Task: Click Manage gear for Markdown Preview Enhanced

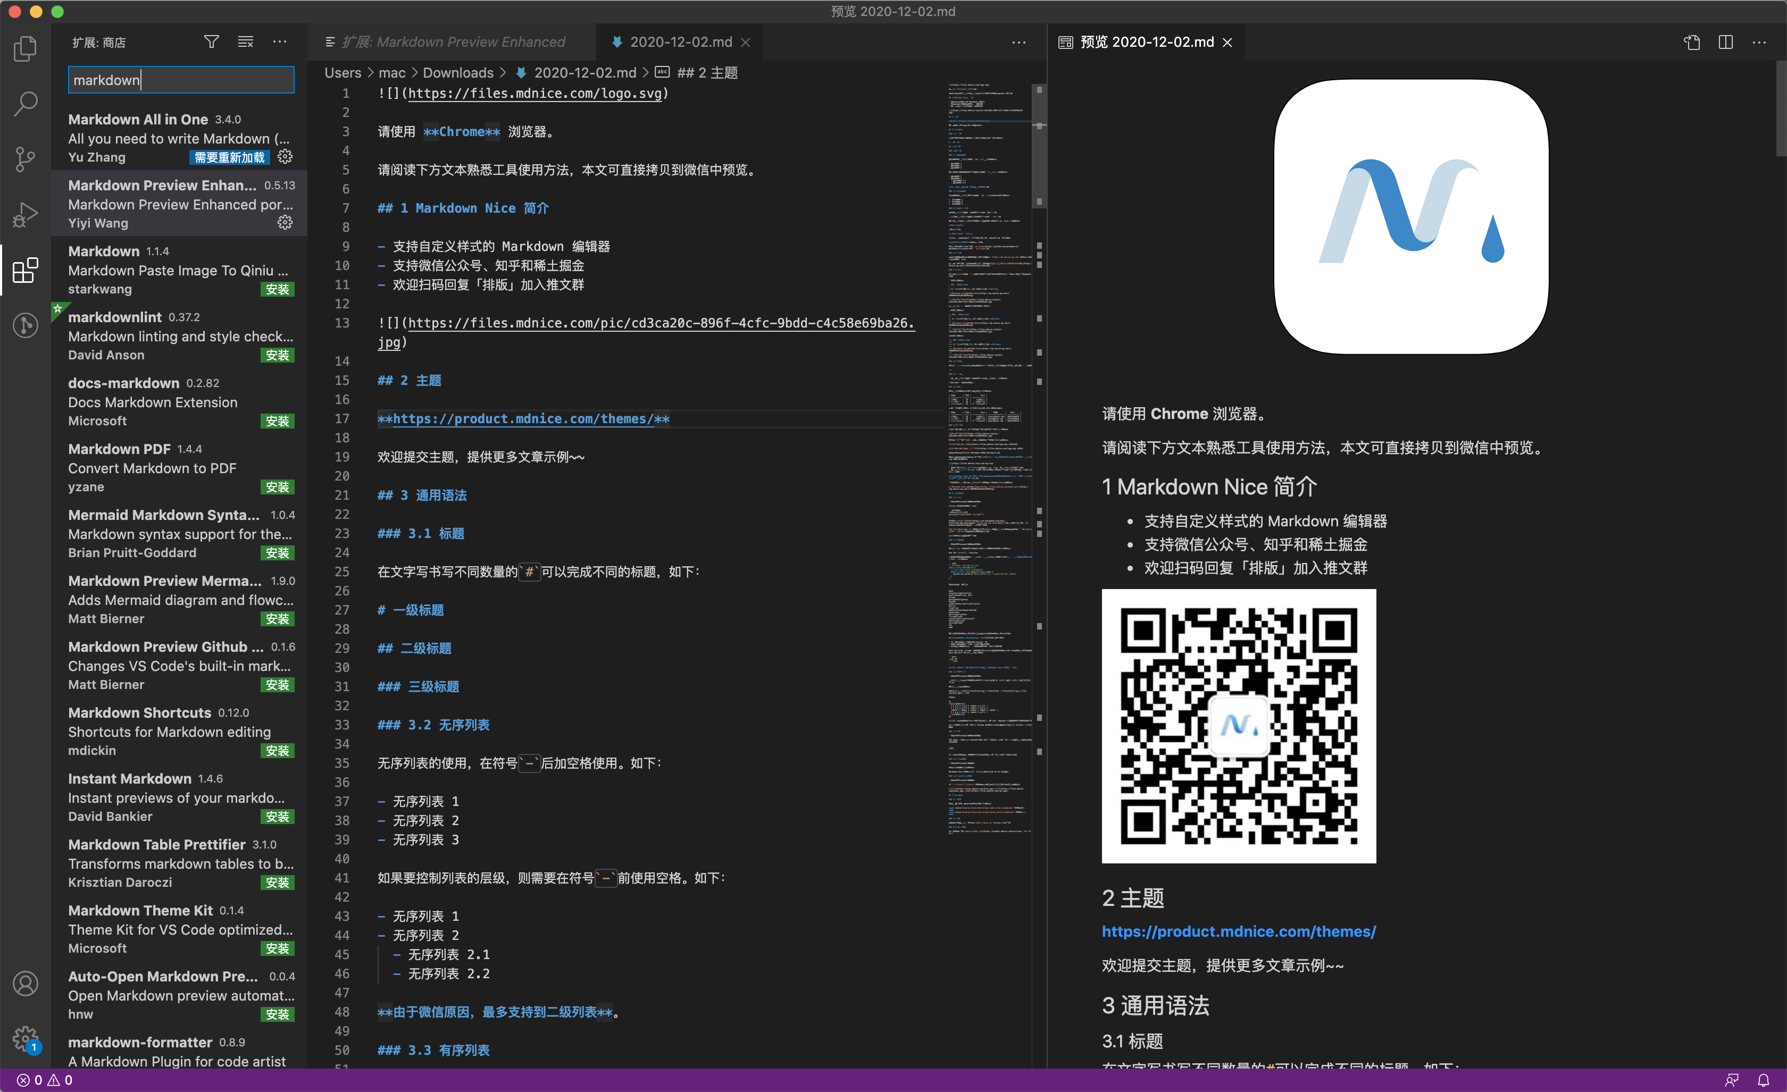Action: (285, 223)
